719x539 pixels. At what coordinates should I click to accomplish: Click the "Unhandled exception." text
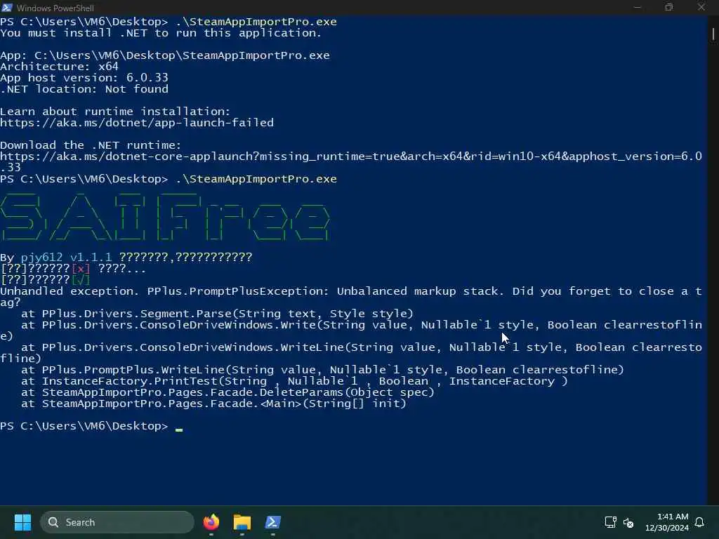(x=70, y=291)
